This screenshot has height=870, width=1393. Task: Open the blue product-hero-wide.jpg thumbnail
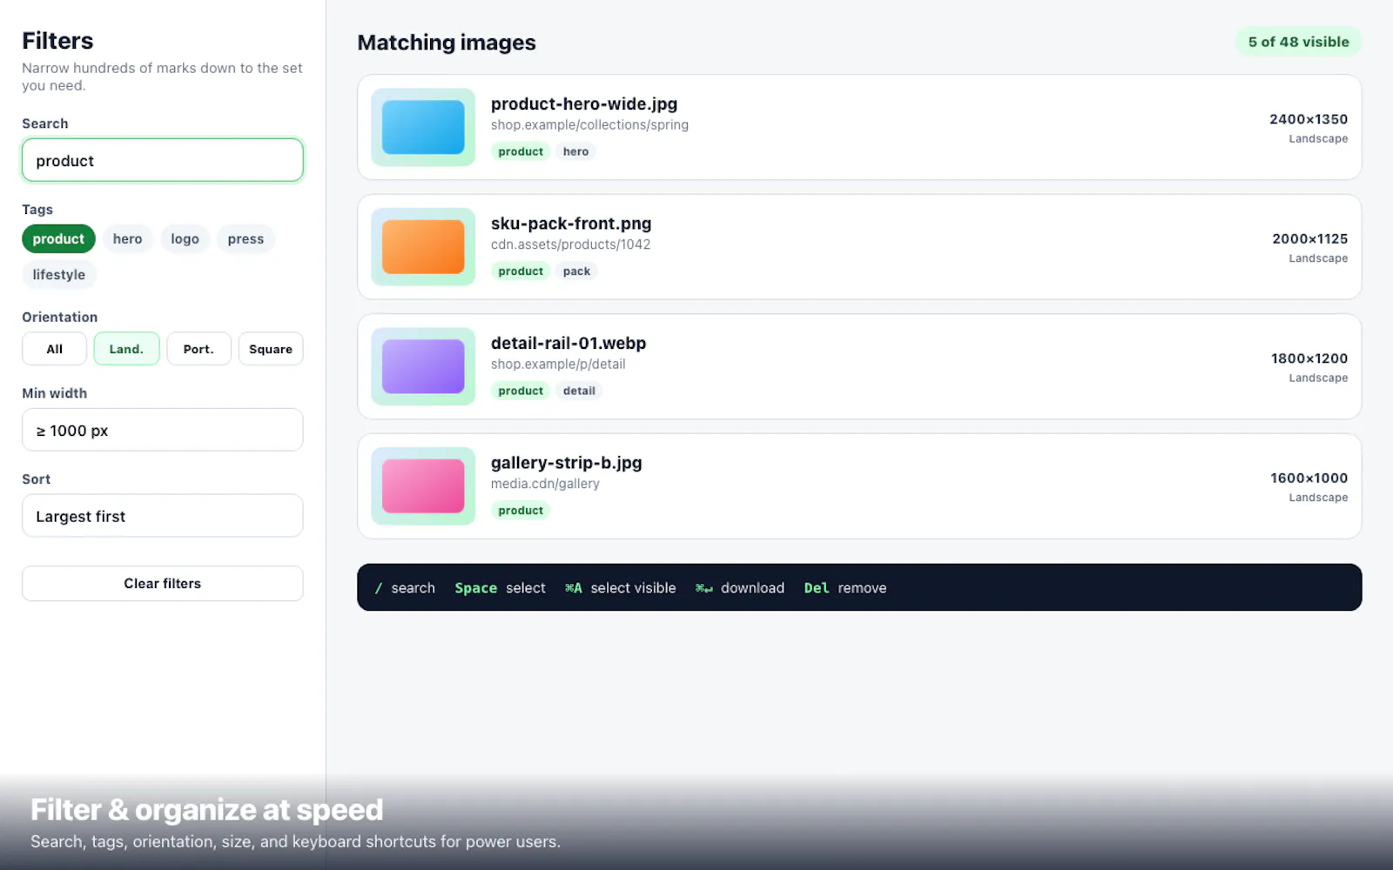tap(423, 127)
